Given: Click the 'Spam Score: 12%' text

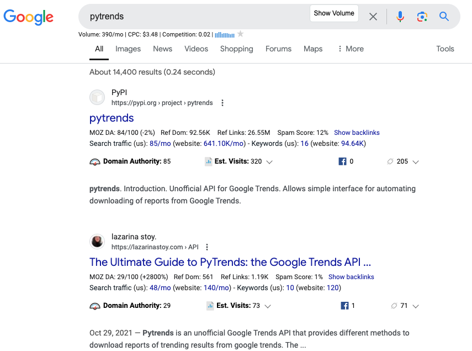Looking at the screenshot, I should (x=303, y=133).
